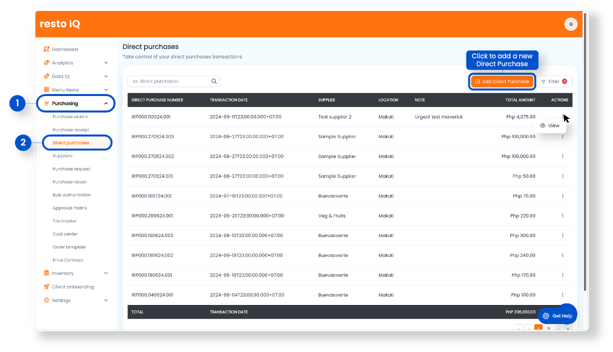613x352 pixels.
Task: Click the Client onboarding rocket icon
Action: (x=46, y=286)
